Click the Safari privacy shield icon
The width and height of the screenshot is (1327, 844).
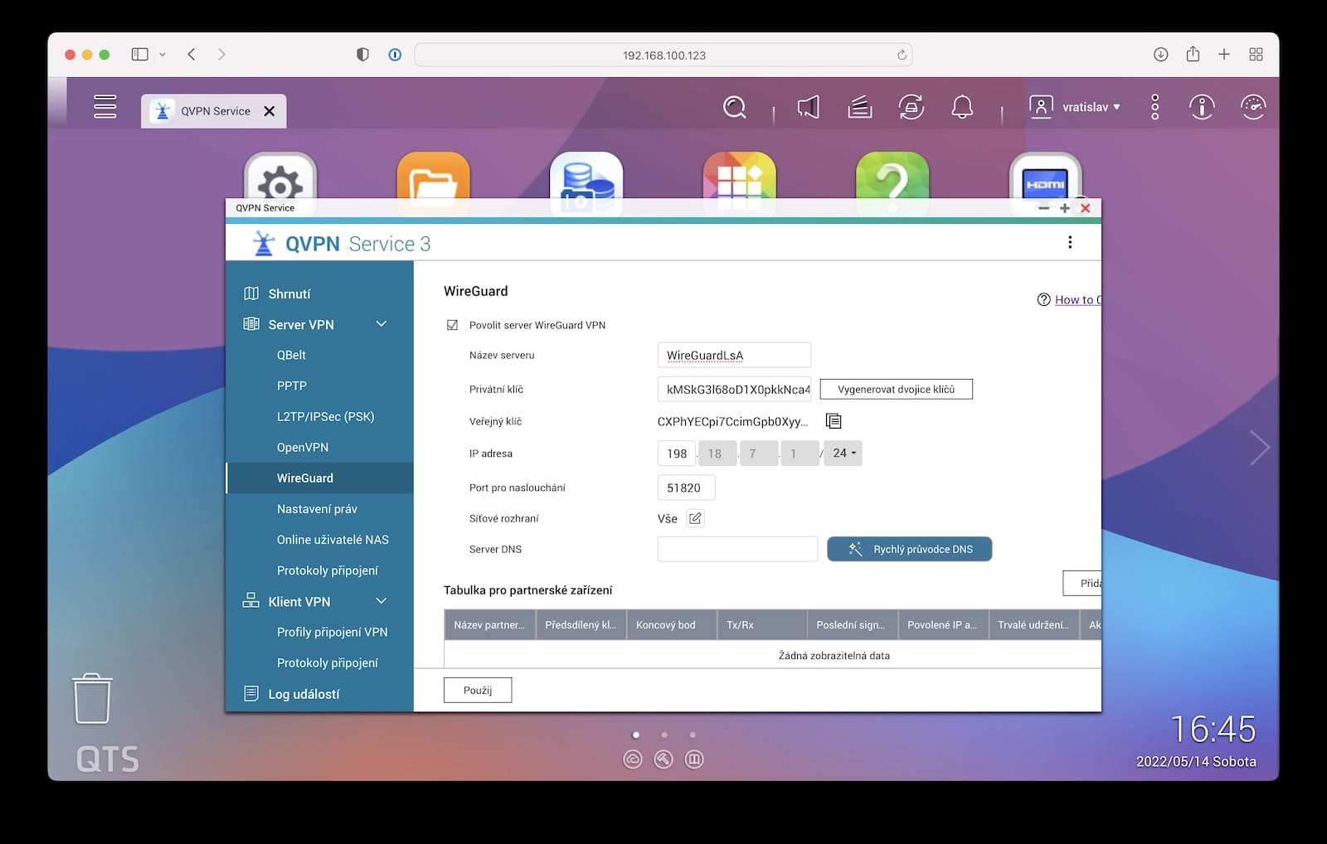click(362, 55)
